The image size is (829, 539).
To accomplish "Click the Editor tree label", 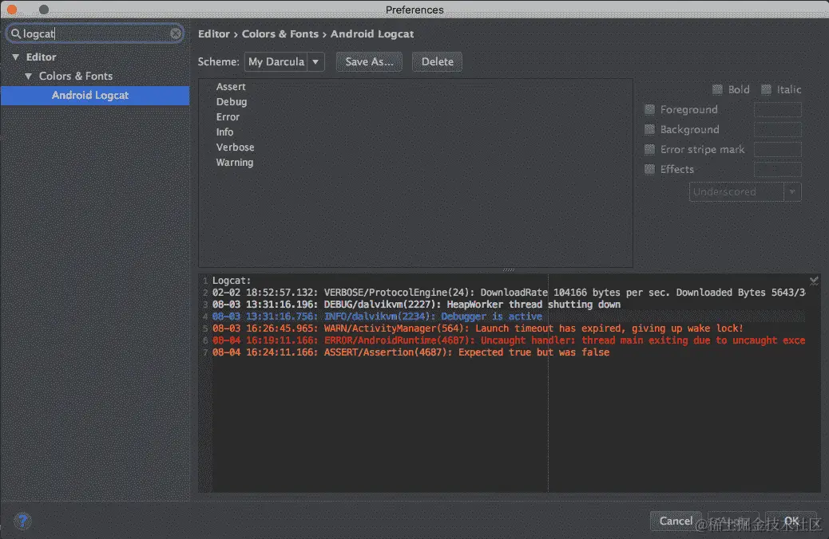I will tap(42, 57).
